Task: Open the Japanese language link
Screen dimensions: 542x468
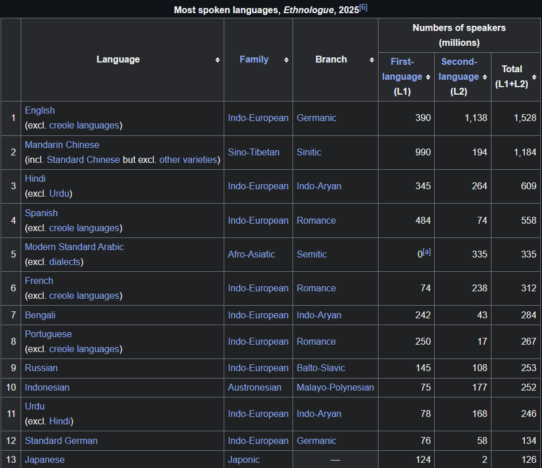Action: pos(45,460)
